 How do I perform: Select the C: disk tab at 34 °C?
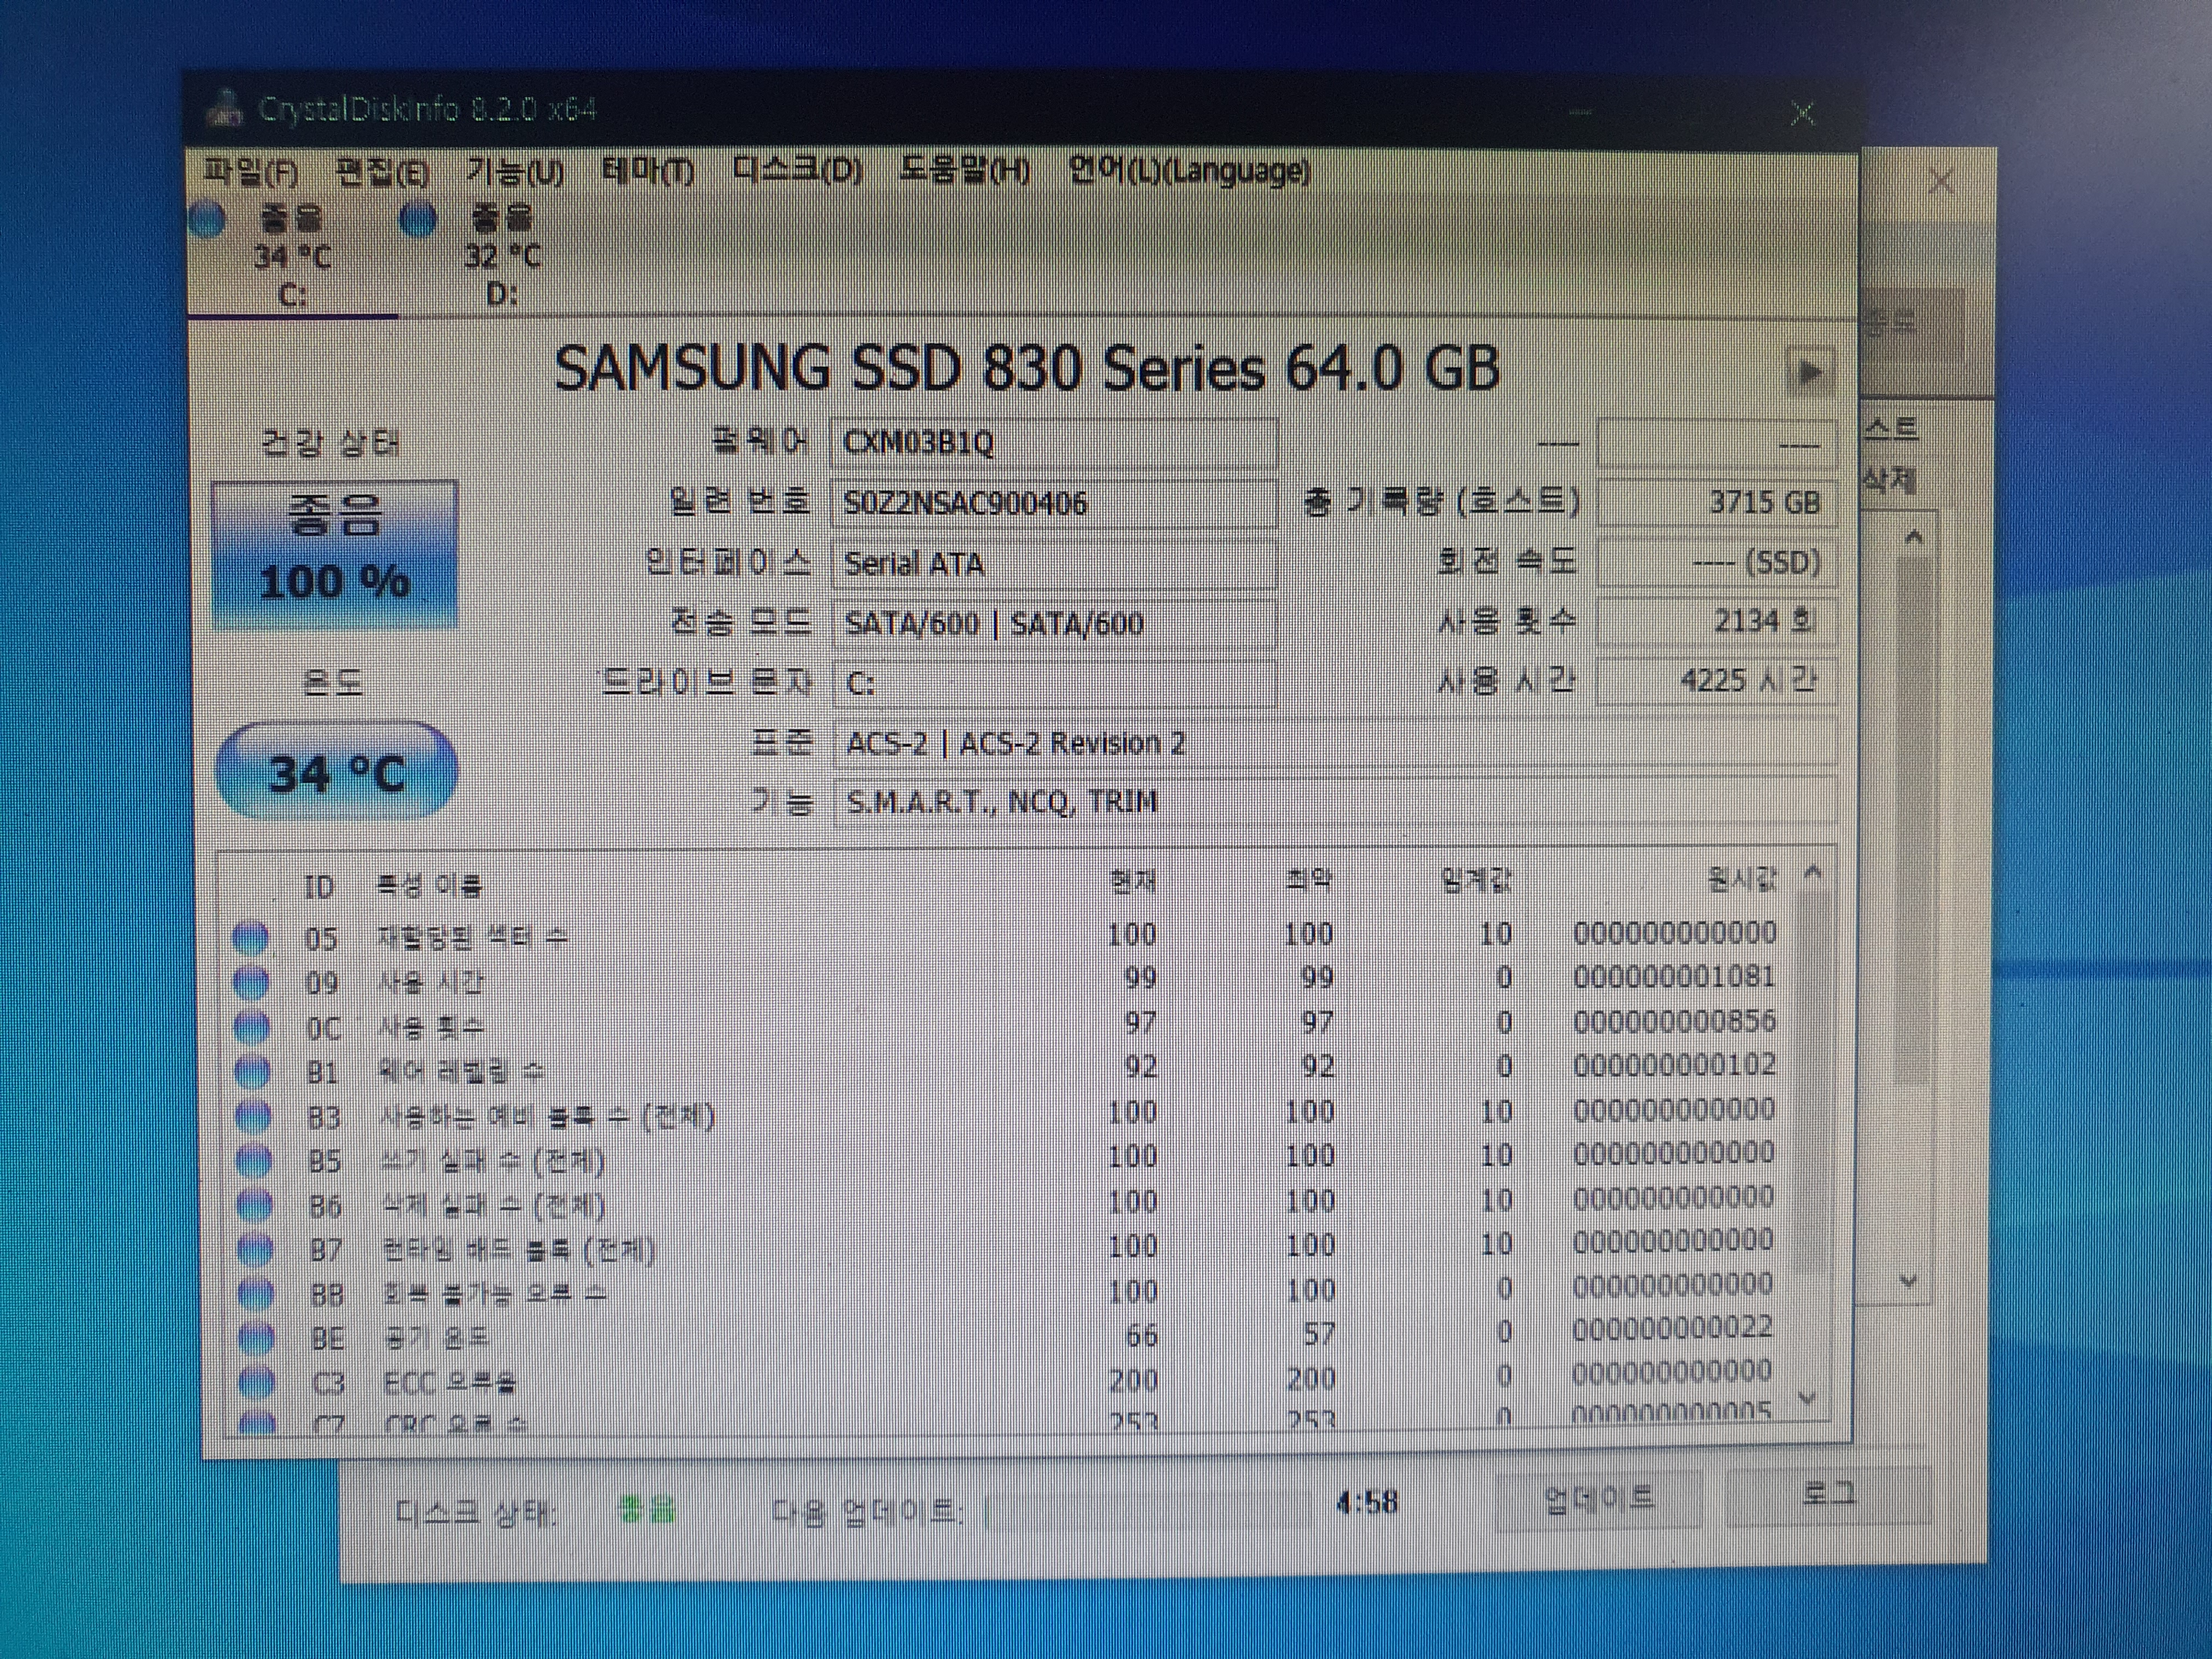(x=292, y=257)
